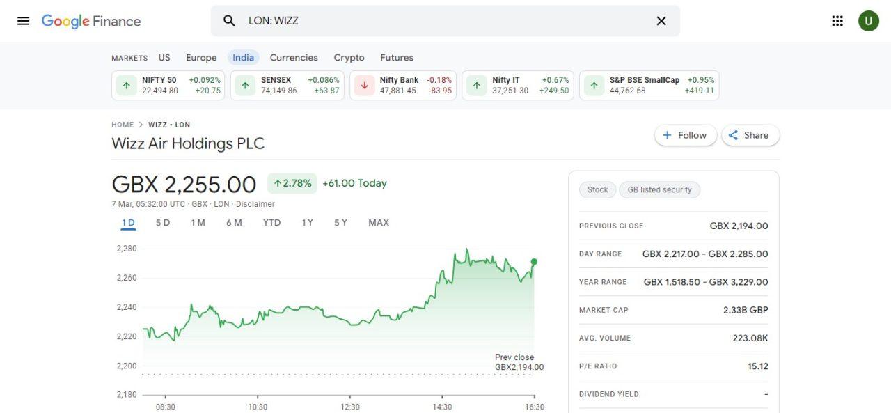
Task: Click the SENSEX up-arrow icon
Action: (245, 86)
